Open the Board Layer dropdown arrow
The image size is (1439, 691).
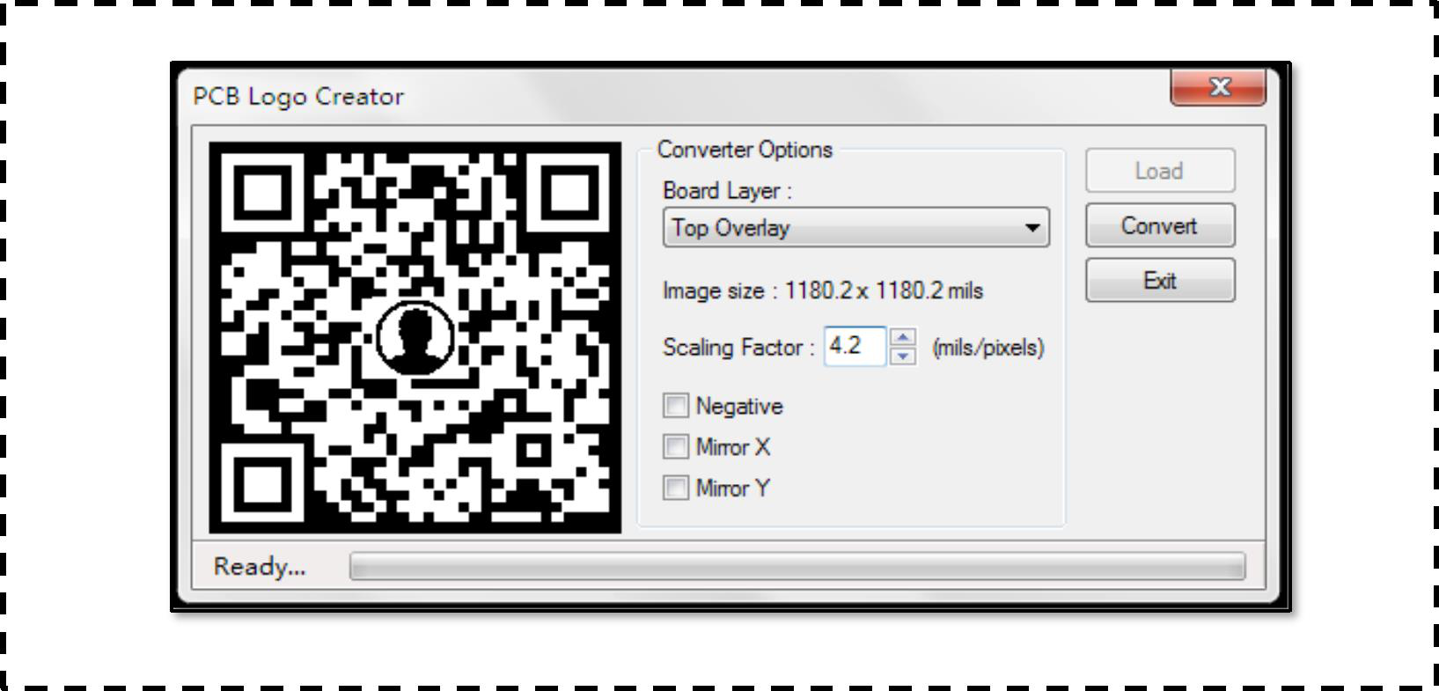pos(1032,228)
